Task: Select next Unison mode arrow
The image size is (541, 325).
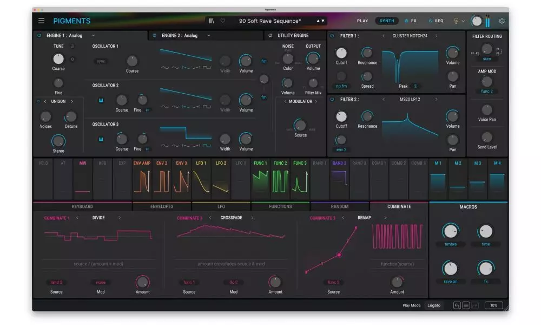Action: point(72,101)
